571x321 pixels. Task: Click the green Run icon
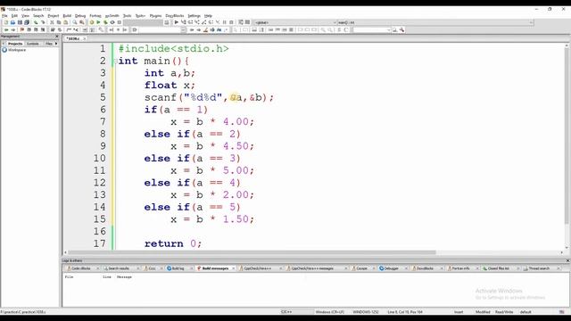[98, 22]
